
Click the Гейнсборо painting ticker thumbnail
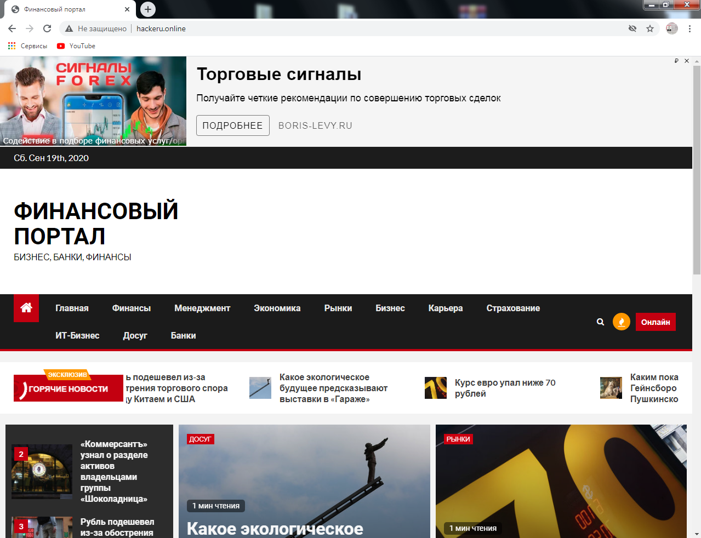[x=611, y=388]
